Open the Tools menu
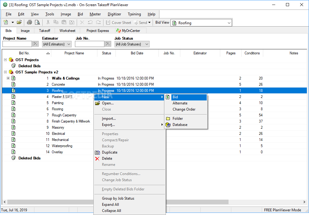Image resolution: width=309 pixels, height=215 pixels. coord(50,14)
